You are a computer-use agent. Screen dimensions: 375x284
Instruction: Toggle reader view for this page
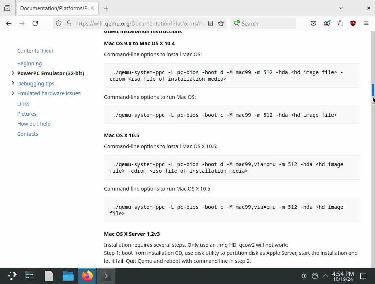coord(211,23)
